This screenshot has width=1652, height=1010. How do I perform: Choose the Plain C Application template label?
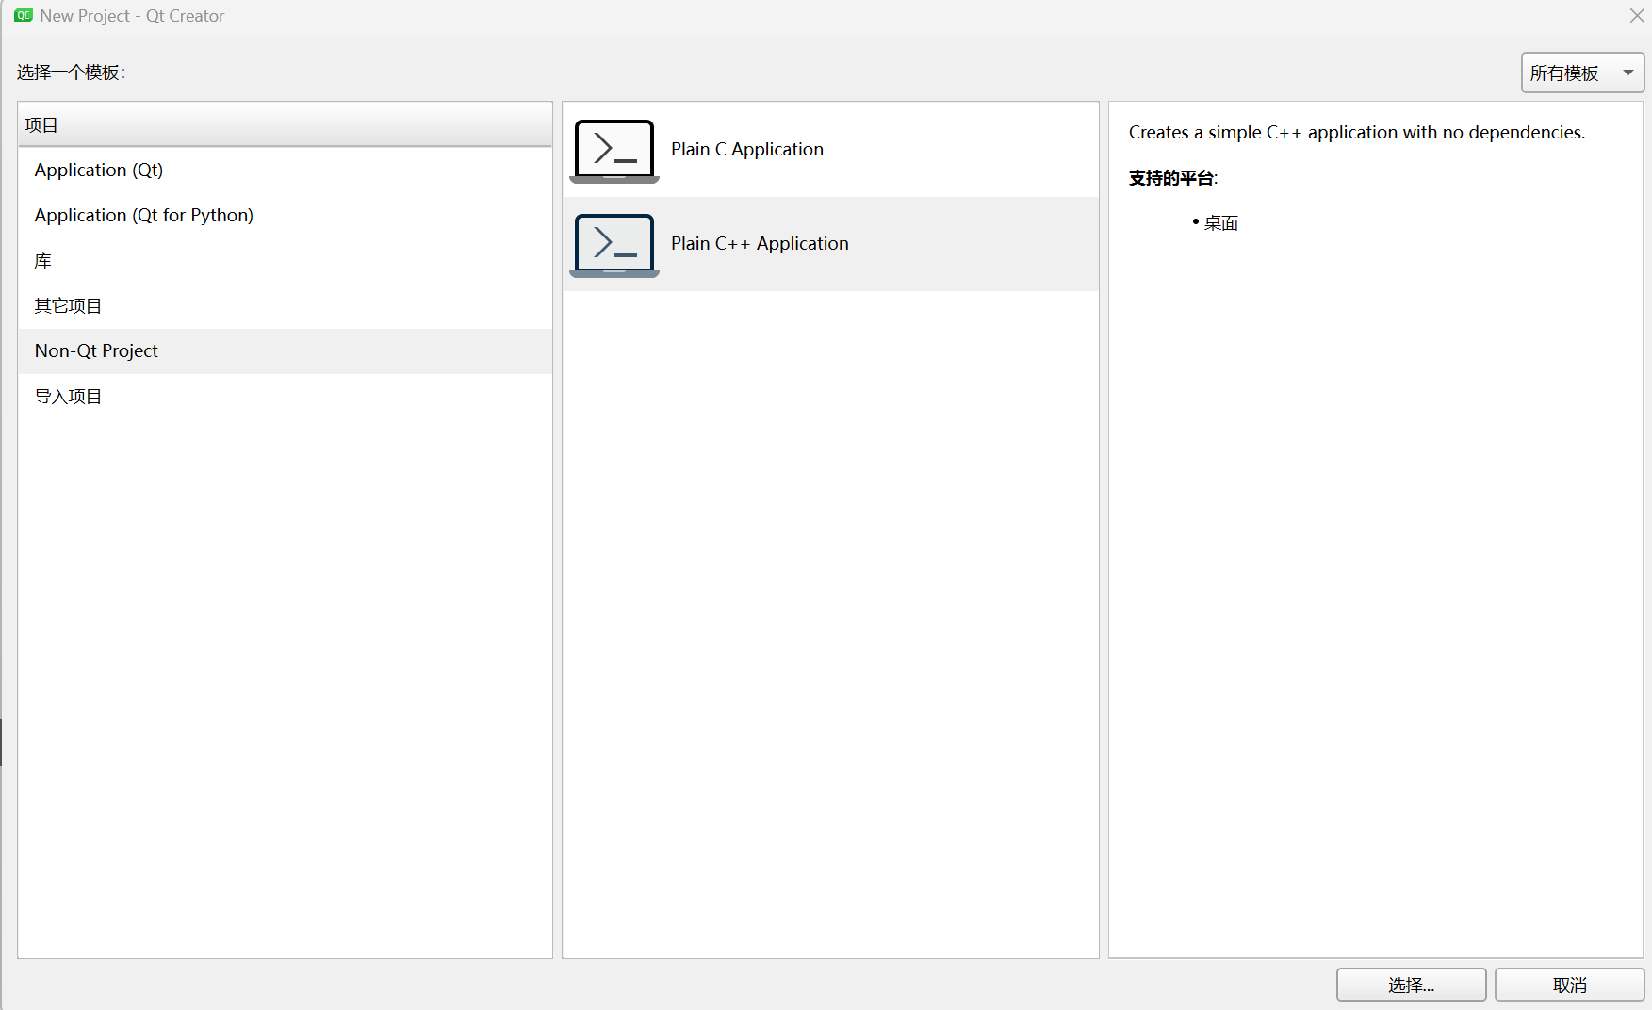tap(747, 150)
